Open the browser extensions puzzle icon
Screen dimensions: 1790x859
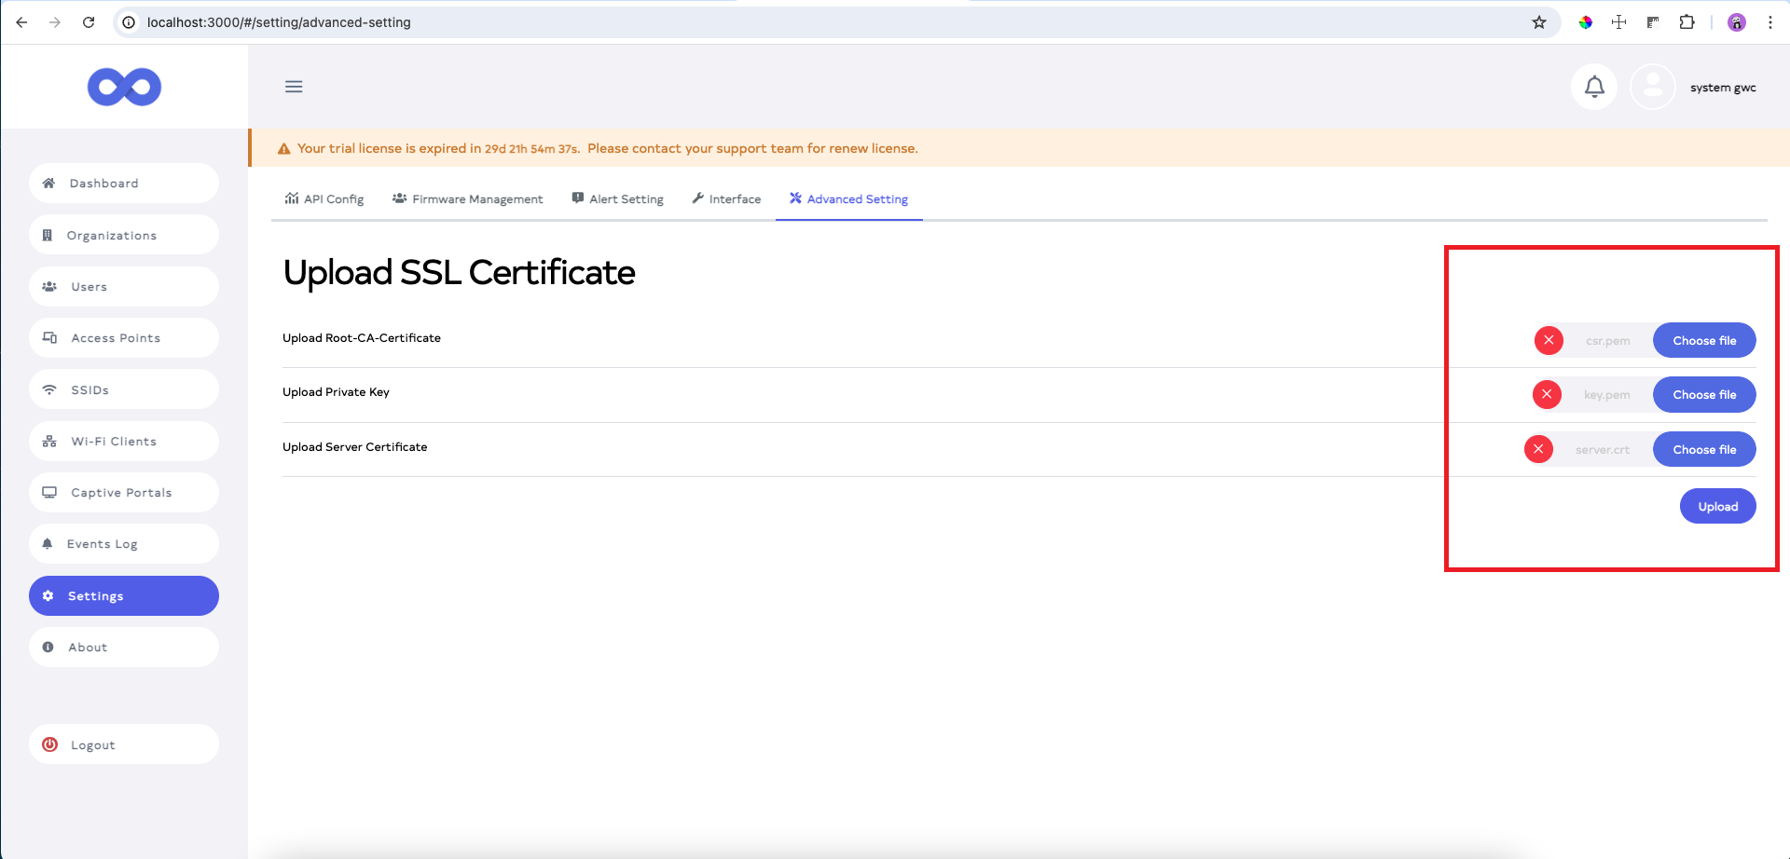tap(1687, 22)
